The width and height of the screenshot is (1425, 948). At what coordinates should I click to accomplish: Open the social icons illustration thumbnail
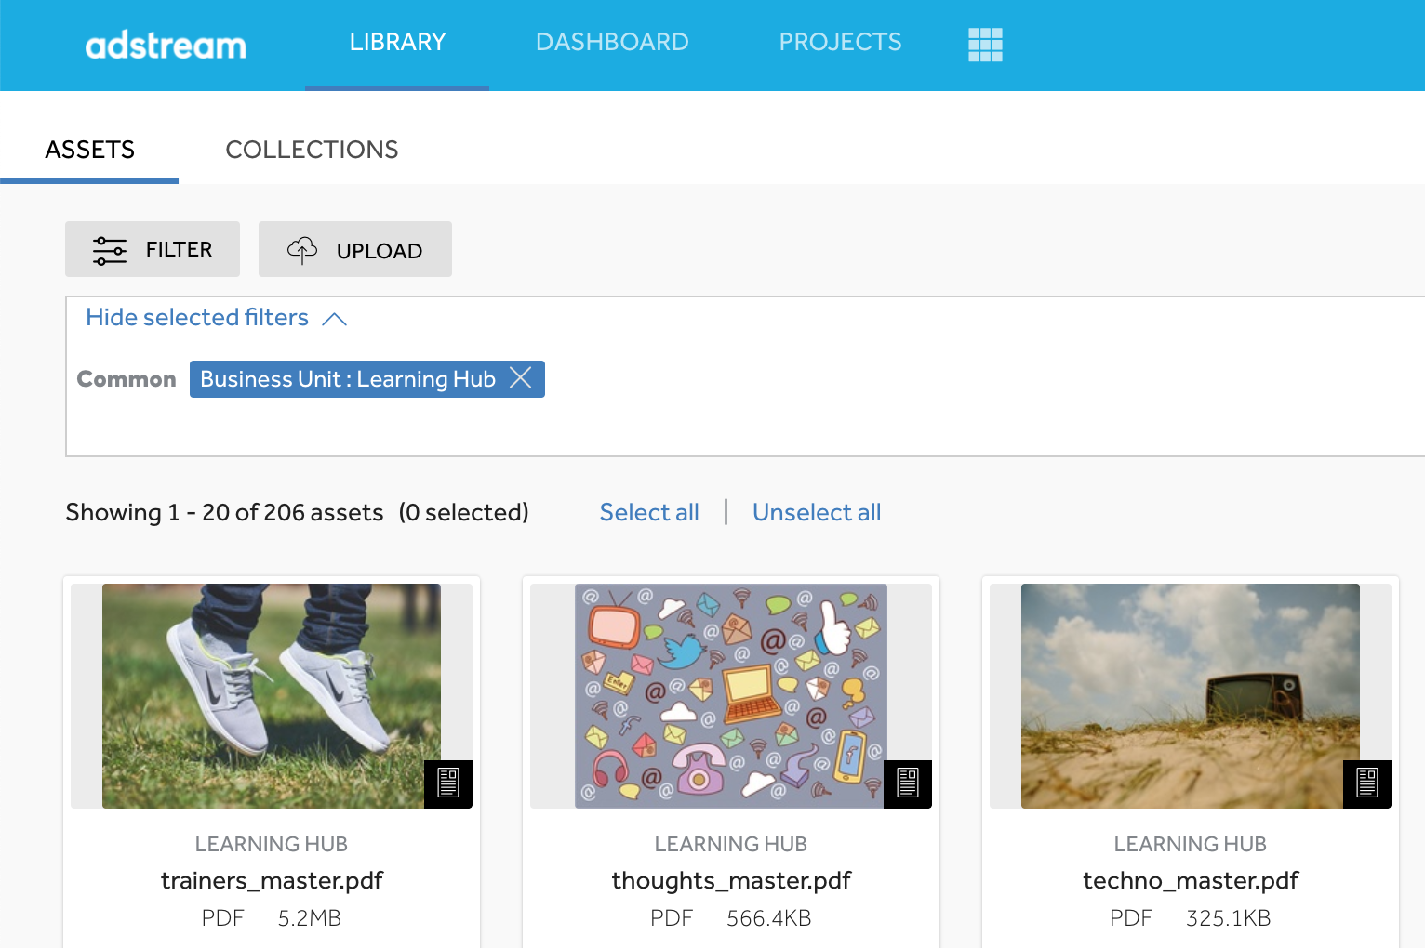tap(731, 695)
